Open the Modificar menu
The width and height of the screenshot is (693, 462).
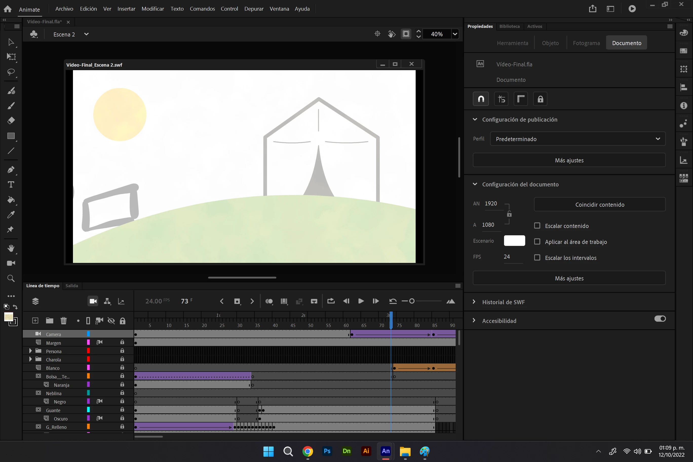(153, 9)
